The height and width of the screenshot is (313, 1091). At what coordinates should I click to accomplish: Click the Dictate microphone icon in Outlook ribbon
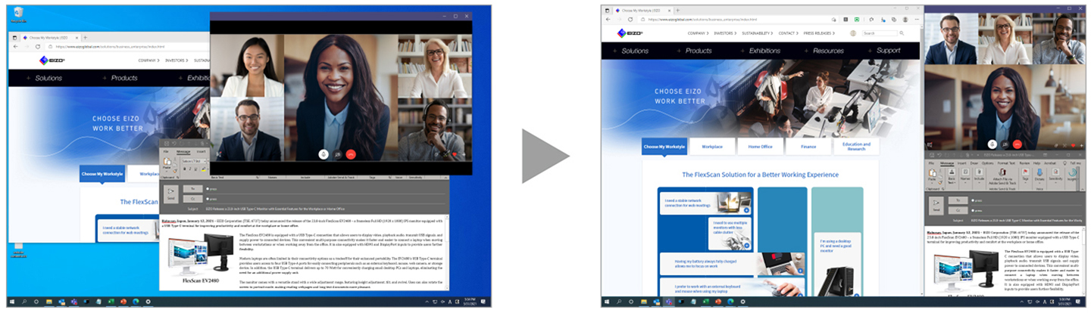click(x=1039, y=177)
